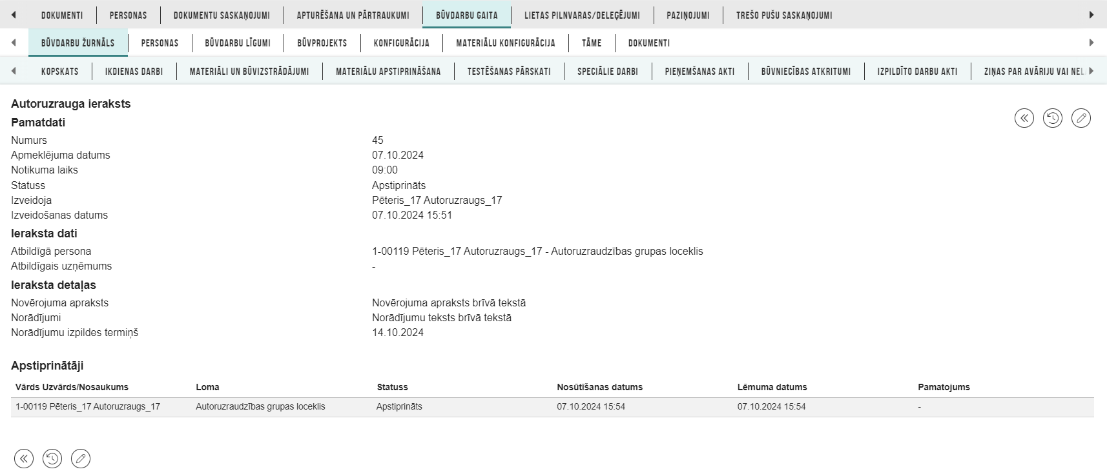Click the top back double-arrow icon
The height and width of the screenshot is (476, 1107).
[1024, 118]
